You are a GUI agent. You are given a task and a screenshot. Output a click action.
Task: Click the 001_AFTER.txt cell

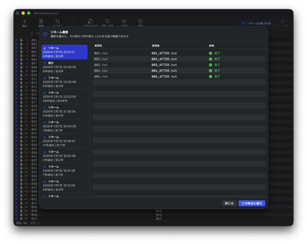point(164,53)
